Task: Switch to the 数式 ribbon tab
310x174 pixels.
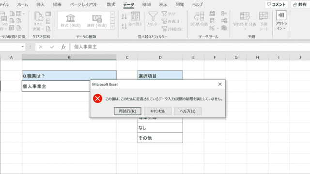Action: (x=111, y=4)
